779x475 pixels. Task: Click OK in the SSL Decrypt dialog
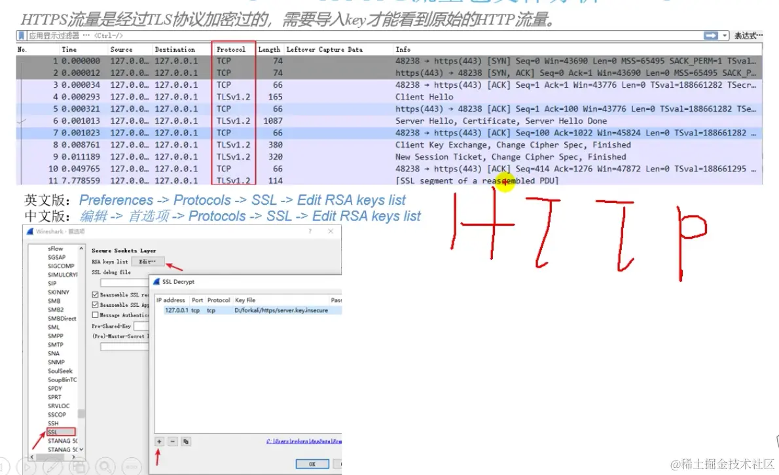312,464
